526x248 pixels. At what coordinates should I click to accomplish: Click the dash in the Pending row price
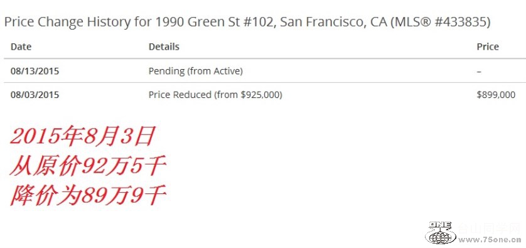pos(479,72)
